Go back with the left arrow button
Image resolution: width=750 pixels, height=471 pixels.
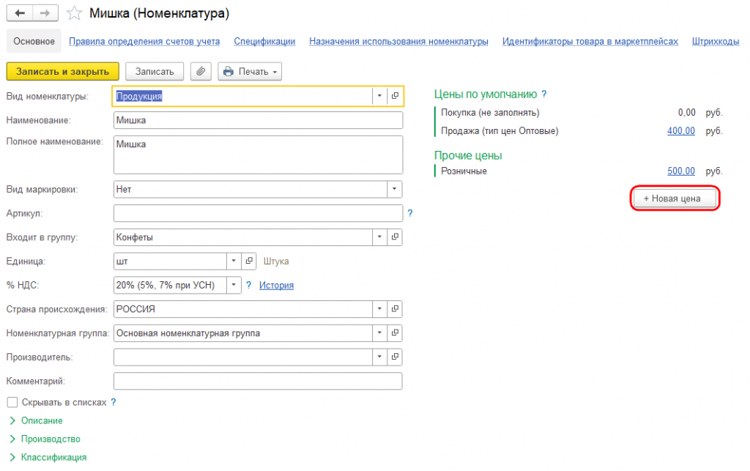click(x=20, y=13)
